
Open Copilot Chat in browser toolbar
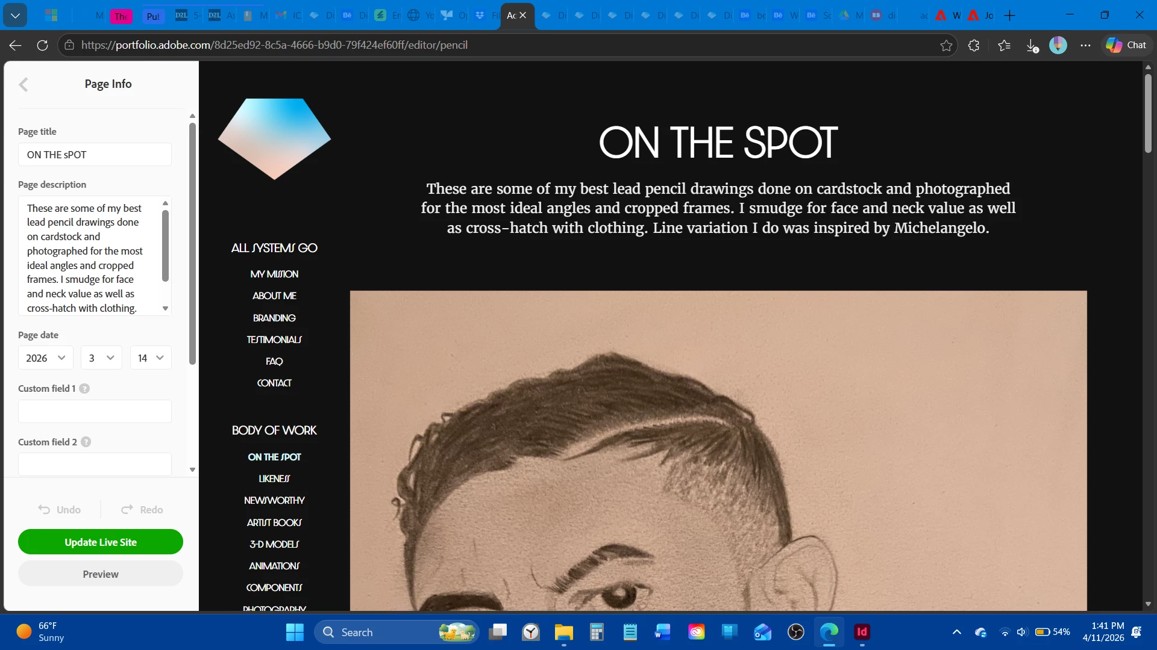click(1126, 45)
